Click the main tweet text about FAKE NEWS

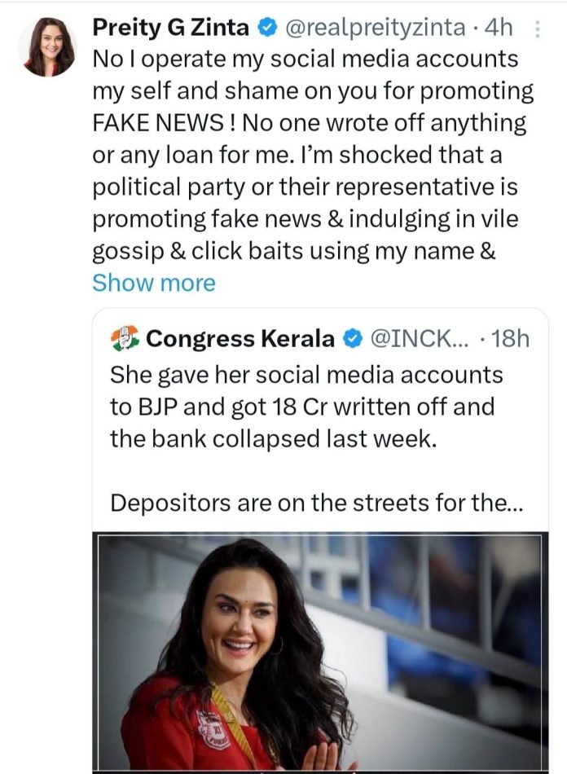(310, 123)
